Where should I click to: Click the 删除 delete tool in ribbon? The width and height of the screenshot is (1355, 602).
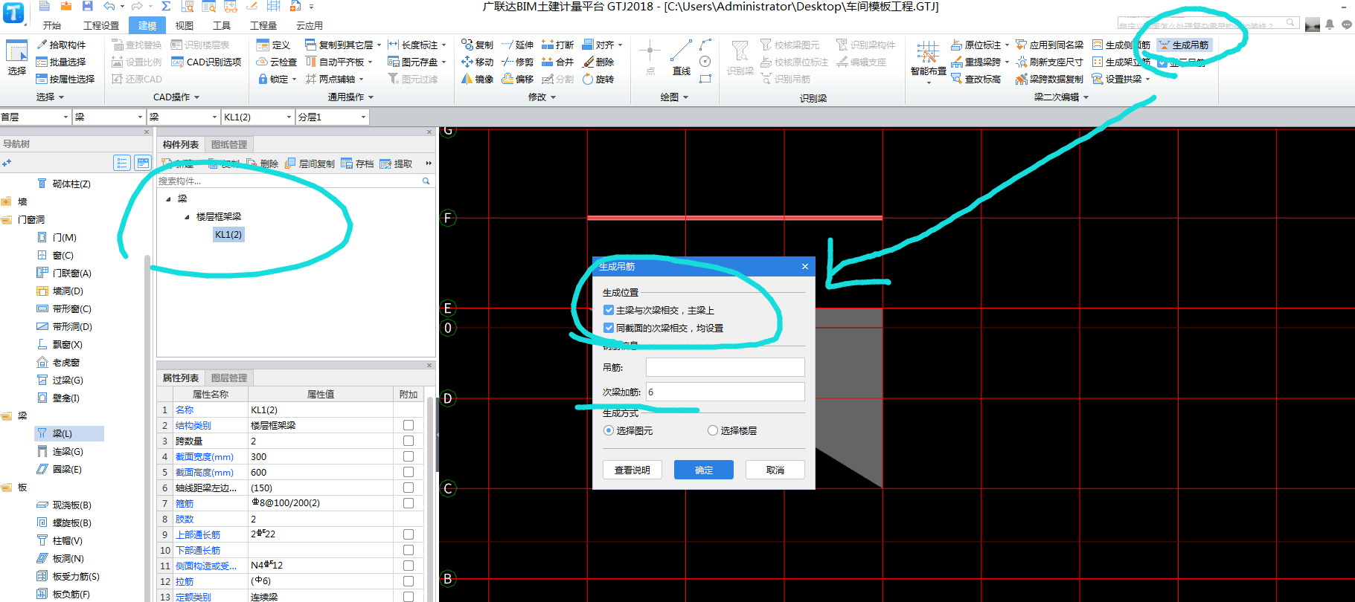[598, 62]
